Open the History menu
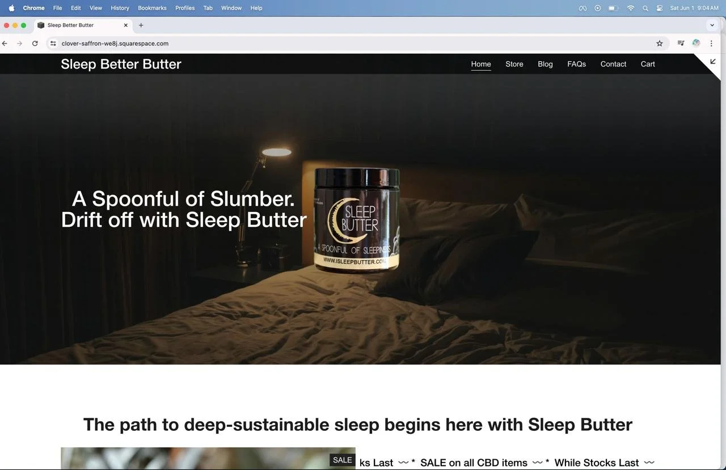 point(120,8)
